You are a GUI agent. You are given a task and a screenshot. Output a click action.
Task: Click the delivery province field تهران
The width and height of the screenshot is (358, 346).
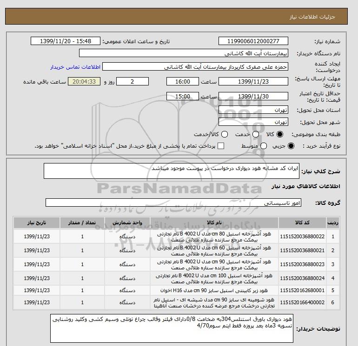253,110
